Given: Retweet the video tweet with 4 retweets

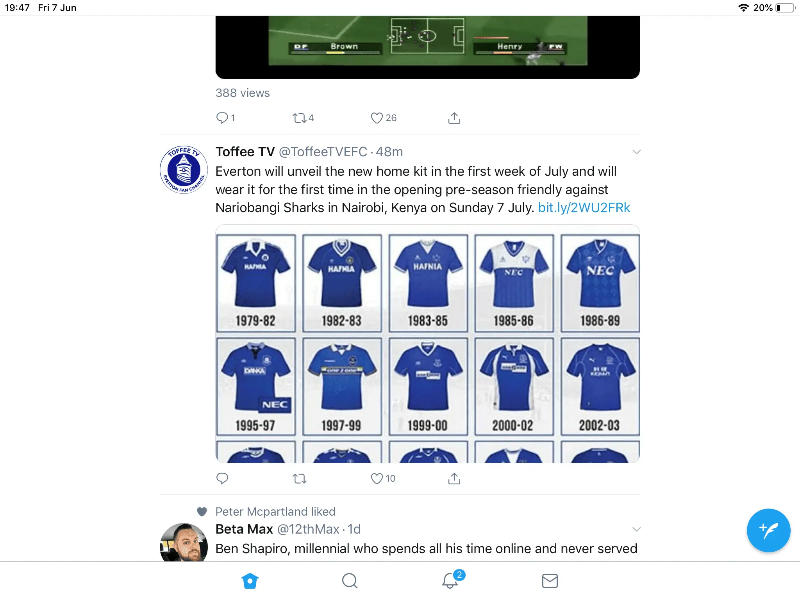Looking at the screenshot, I should pyautogui.click(x=300, y=118).
